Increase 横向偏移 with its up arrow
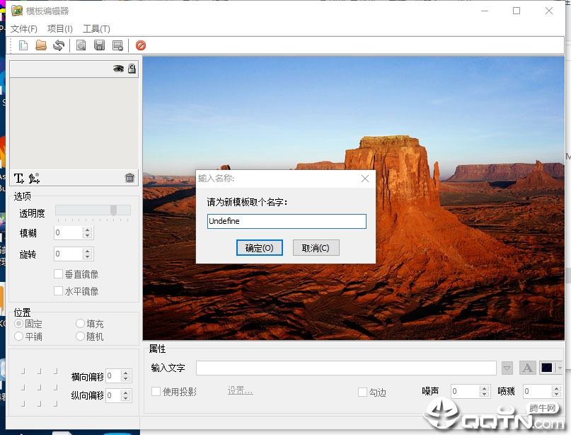571x435 pixels. tap(126, 373)
